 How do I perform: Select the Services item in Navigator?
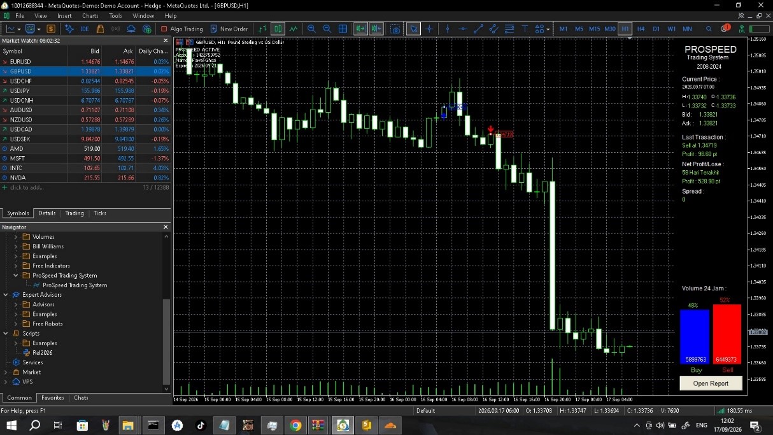coord(32,362)
